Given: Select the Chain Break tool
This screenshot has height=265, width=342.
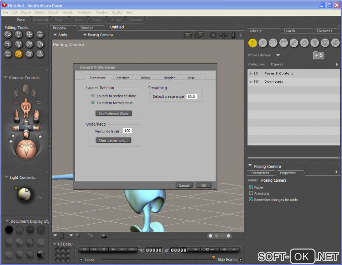Looking at the screenshot, I should point(29,44).
